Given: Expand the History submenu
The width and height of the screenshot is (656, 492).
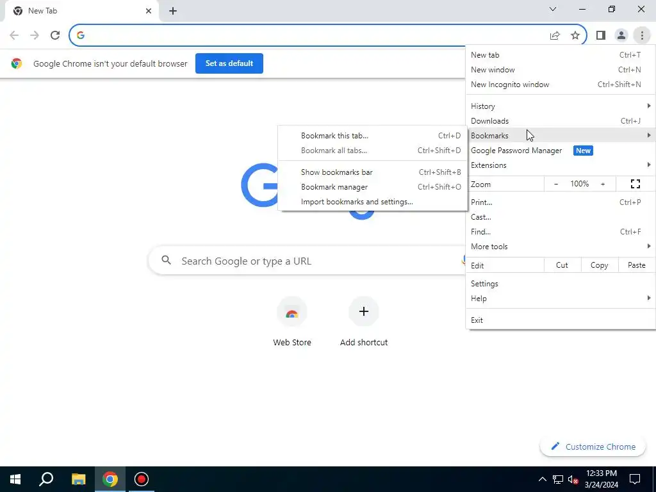Looking at the screenshot, I should 561,106.
